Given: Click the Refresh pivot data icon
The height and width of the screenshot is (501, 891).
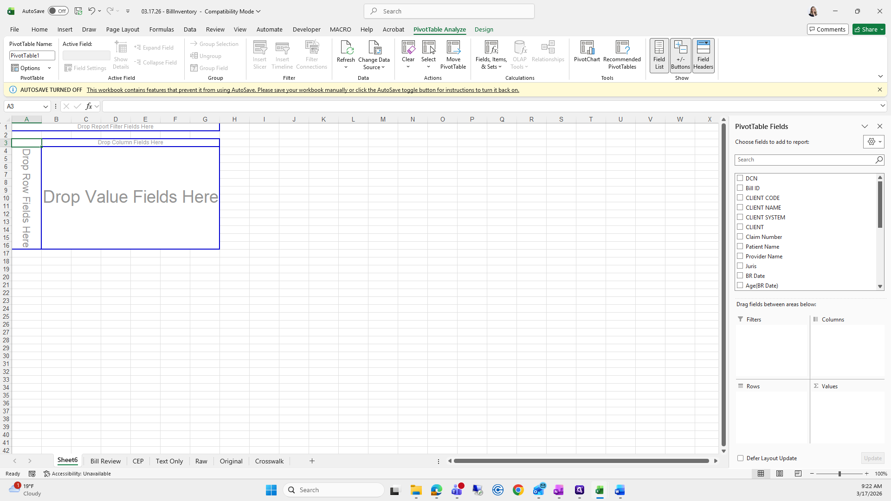Looking at the screenshot, I should [346, 48].
